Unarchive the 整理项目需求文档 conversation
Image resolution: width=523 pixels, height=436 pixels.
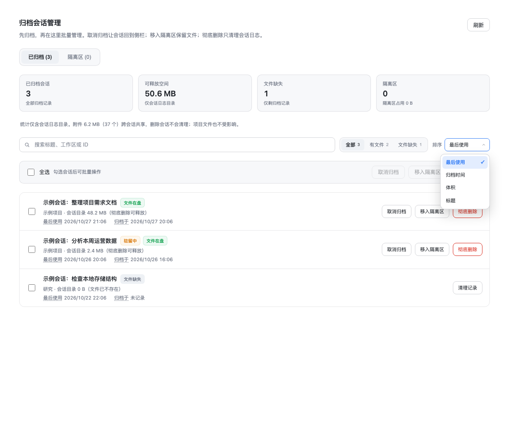point(397,211)
